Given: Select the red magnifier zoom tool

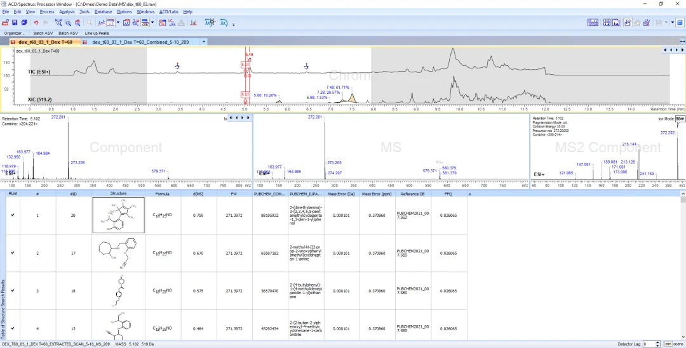Looking at the screenshot, I should tap(77, 23).
